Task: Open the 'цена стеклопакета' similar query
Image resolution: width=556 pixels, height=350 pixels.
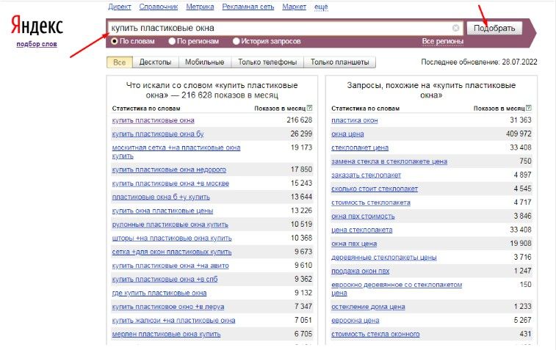Action: coord(362,230)
